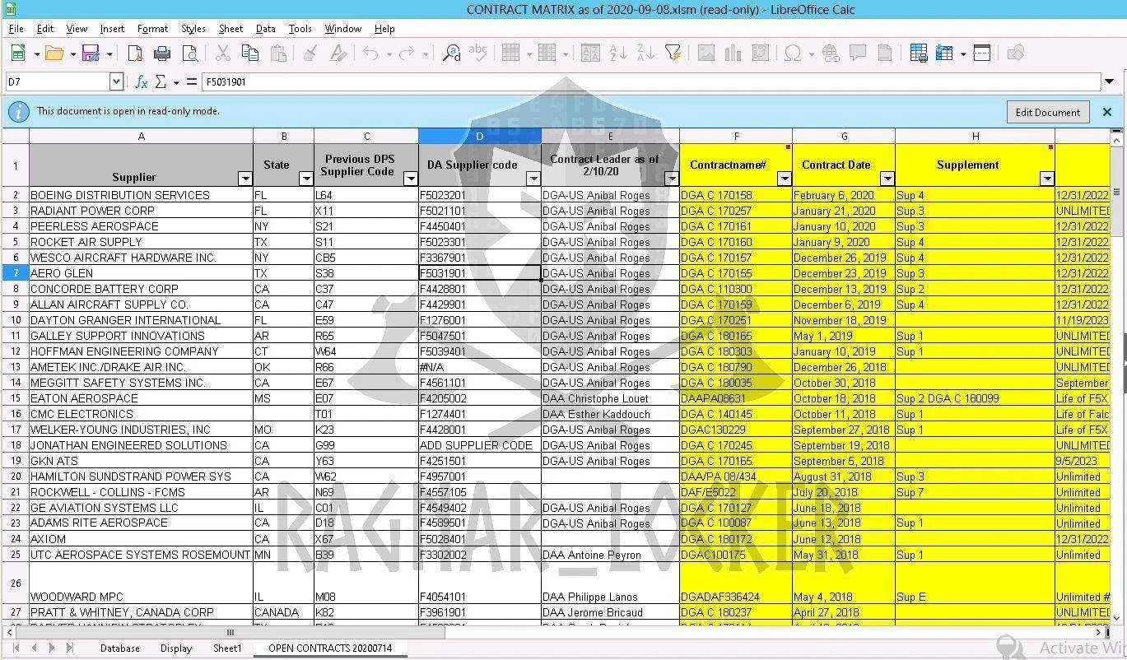Click the Cut scissors icon

222,53
